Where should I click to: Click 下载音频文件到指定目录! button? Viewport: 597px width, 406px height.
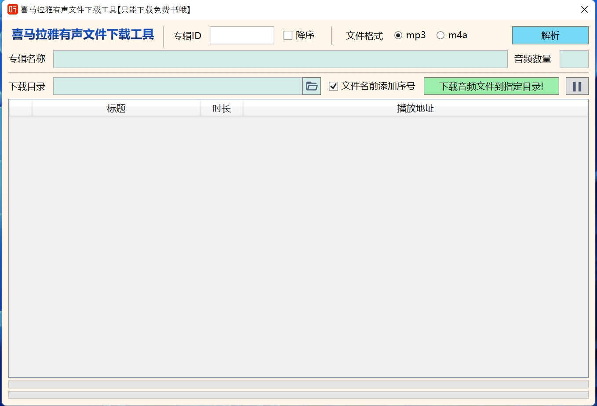[491, 86]
